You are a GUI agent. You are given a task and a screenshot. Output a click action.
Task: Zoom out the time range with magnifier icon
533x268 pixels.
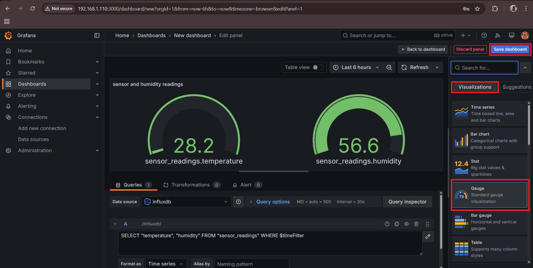389,67
